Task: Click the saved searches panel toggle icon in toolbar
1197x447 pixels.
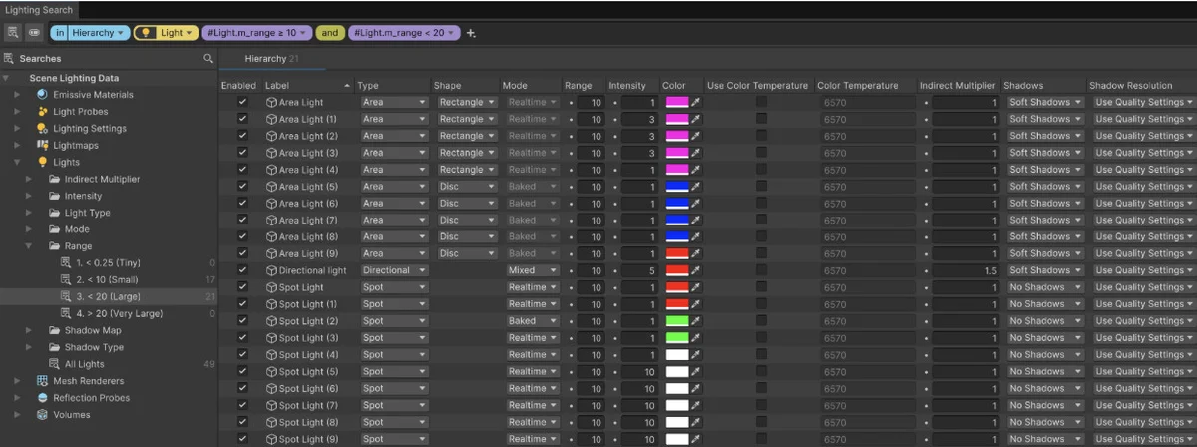Action: [x=12, y=33]
